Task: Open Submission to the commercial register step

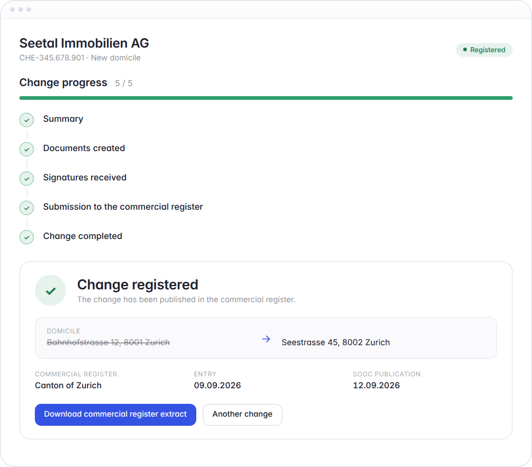Action: [x=123, y=206]
